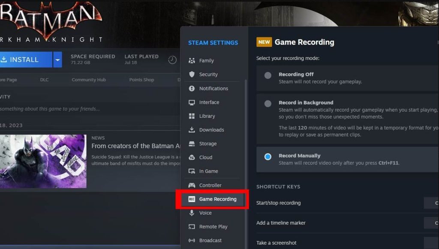Screen dimensions: 439x249
Task: Click the Controller gamepad icon
Action: tap(192, 185)
